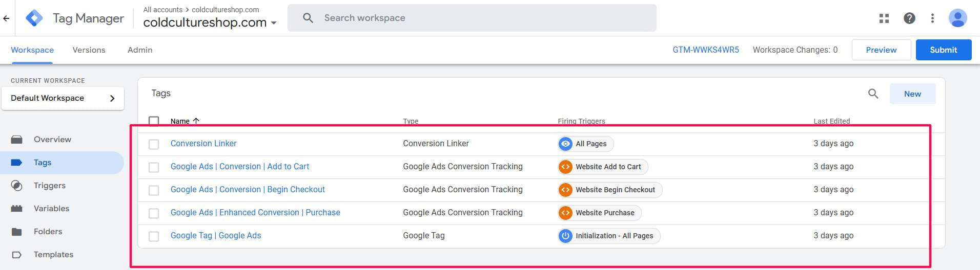The width and height of the screenshot is (980, 270).
Task: Click the Initialization - All Pages power icon
Action: pos(565,236)
